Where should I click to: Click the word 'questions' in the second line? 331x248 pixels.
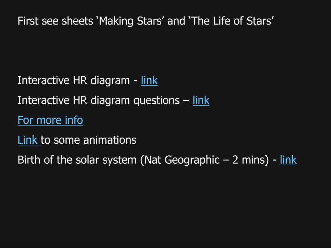coord(156,100)
